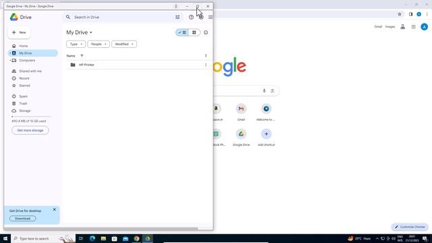Image resolution: width=432 pixels, height=243 pixels.
Task: Click Gmail link on Google page
Action: pos(378,27)
